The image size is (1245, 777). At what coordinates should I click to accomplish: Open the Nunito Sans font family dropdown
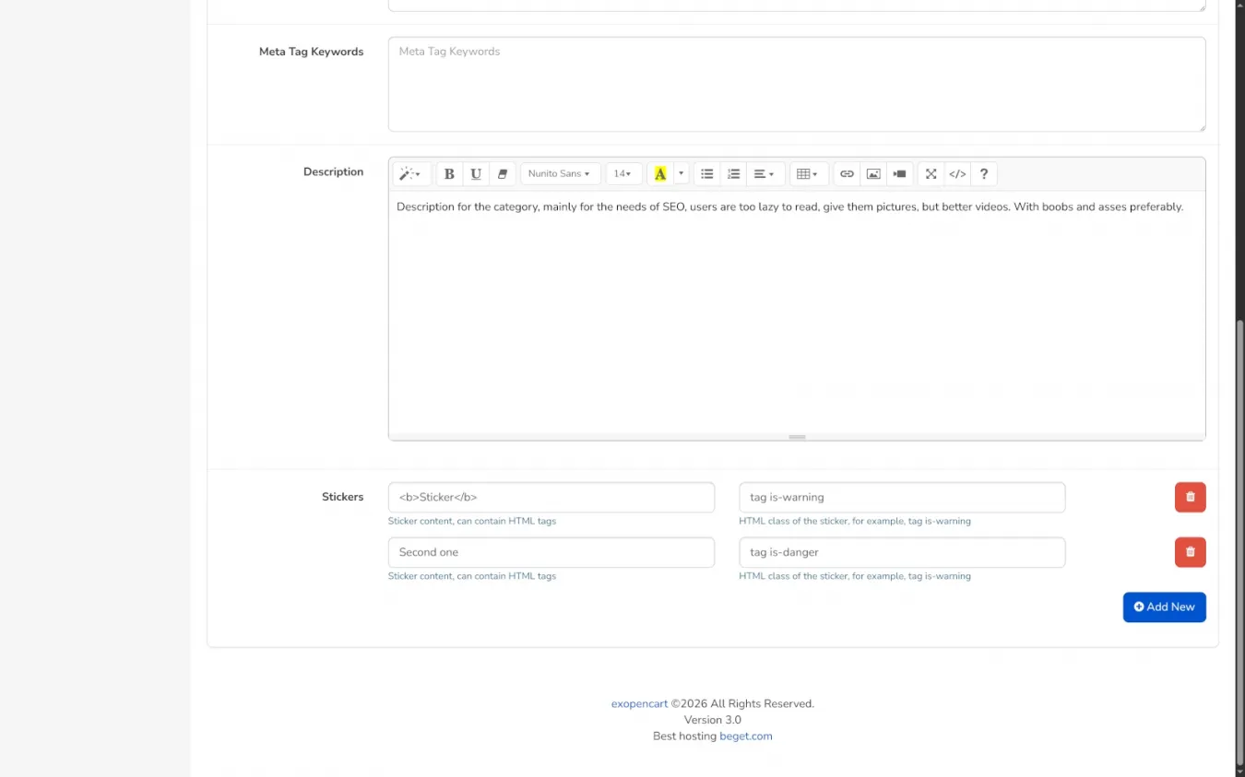pos(560,174)
